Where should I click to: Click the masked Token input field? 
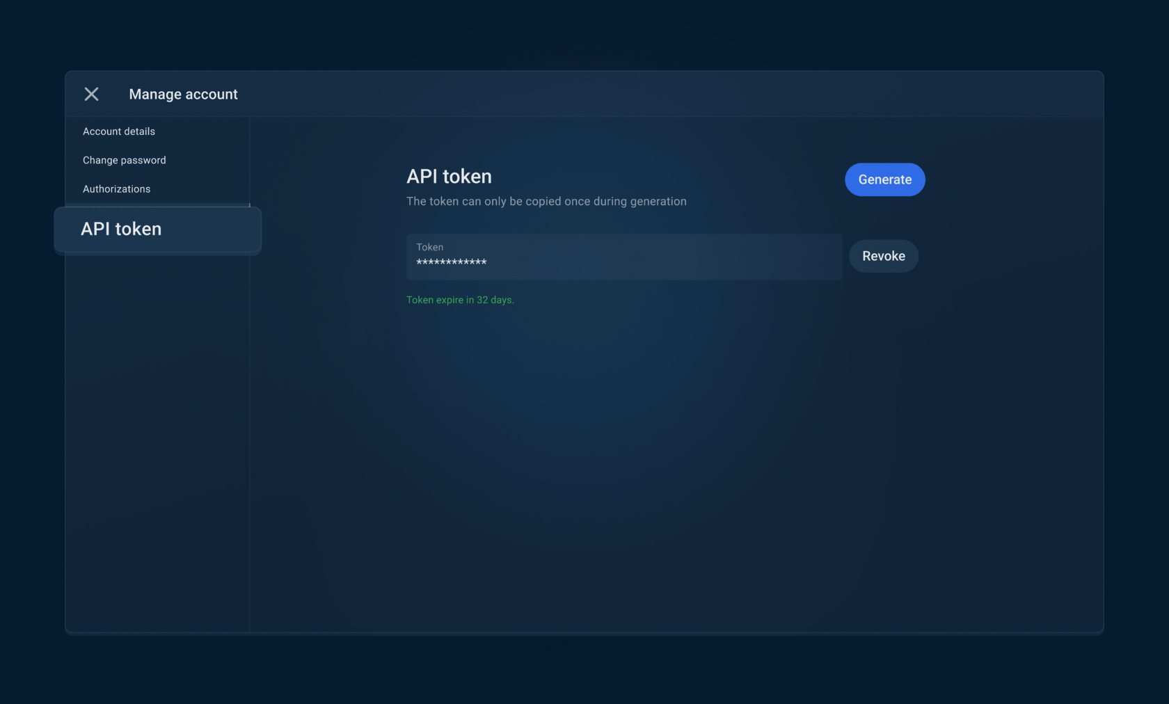(624, 257)
